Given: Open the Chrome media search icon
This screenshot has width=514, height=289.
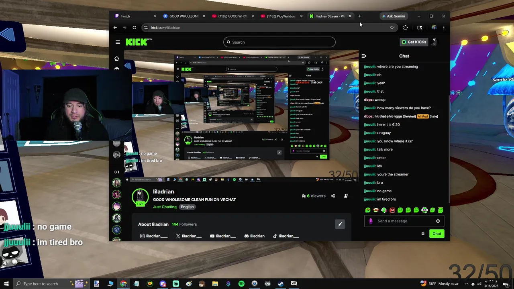Looking at the screenshot, I should (x=420, y=28).
